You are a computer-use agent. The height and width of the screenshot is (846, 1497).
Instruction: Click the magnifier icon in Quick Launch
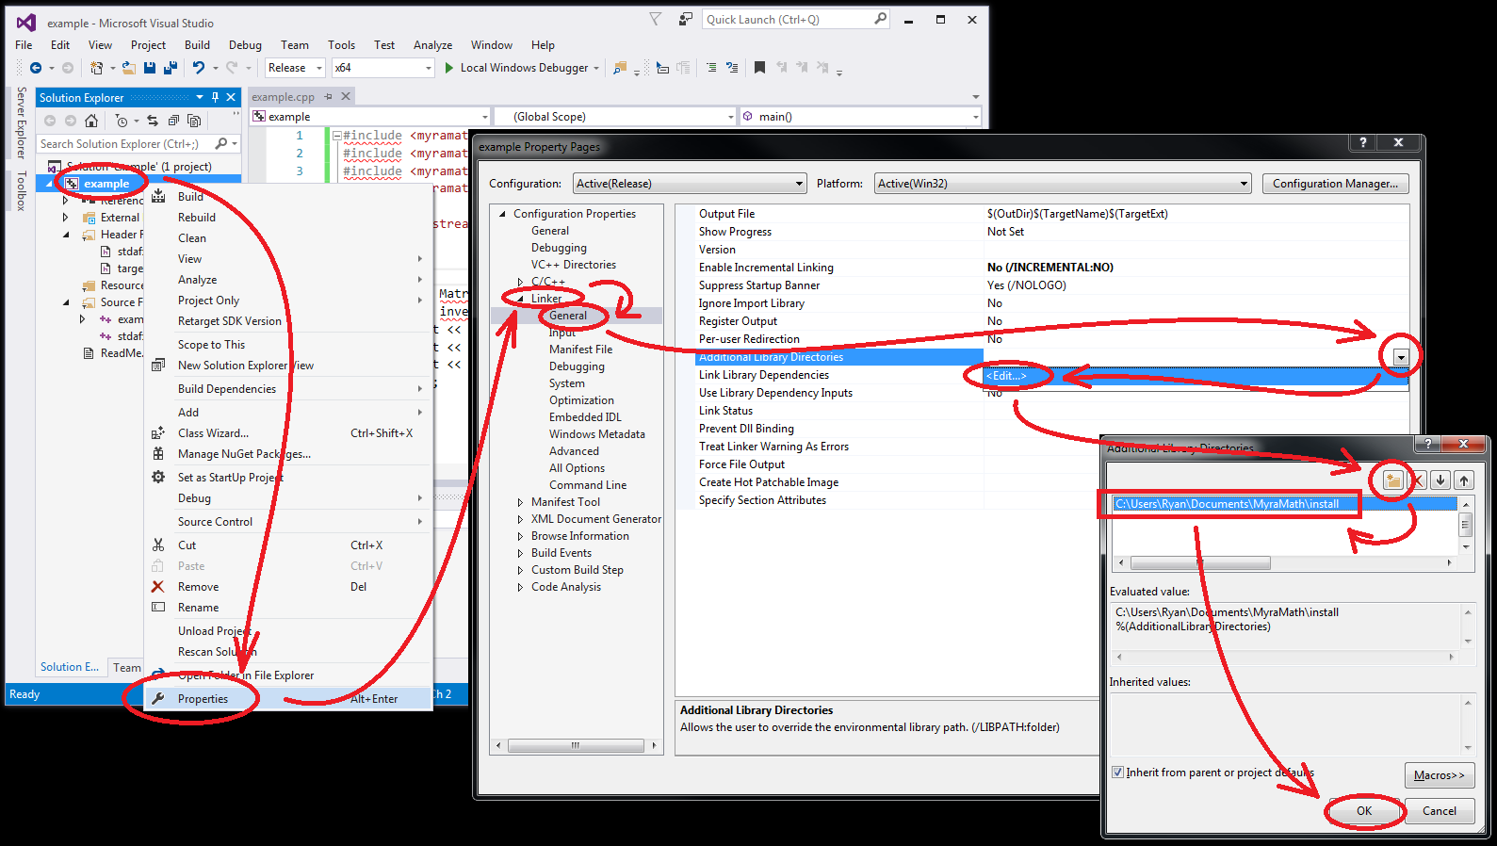coord(880,19)
